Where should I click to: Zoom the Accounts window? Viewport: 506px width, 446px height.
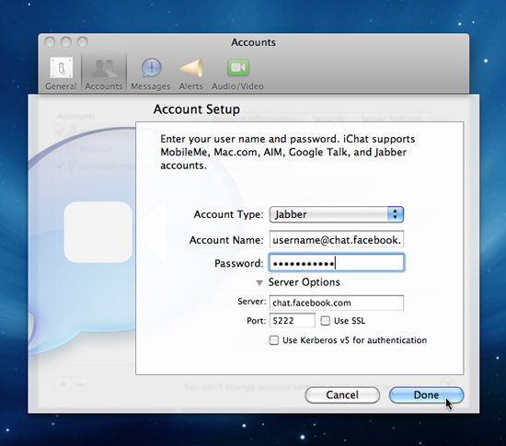point(83,42)
